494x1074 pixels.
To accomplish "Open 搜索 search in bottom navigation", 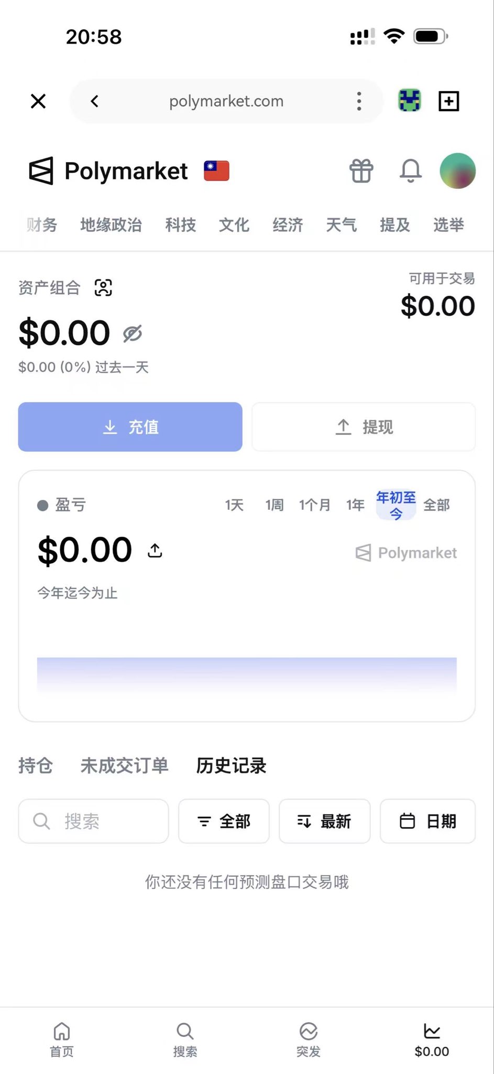I will pos(185,1039).
